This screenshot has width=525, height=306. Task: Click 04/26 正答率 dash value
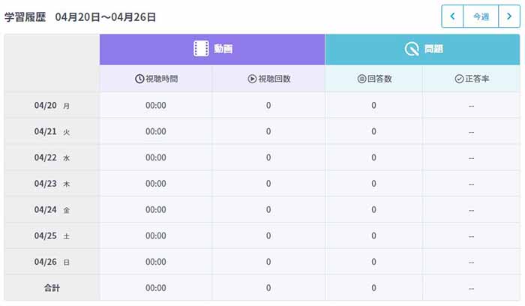472,262
